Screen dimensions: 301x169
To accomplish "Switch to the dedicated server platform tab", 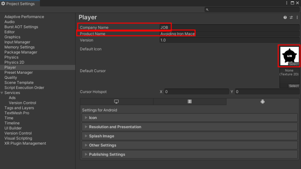I will click(x=190, y=102).
